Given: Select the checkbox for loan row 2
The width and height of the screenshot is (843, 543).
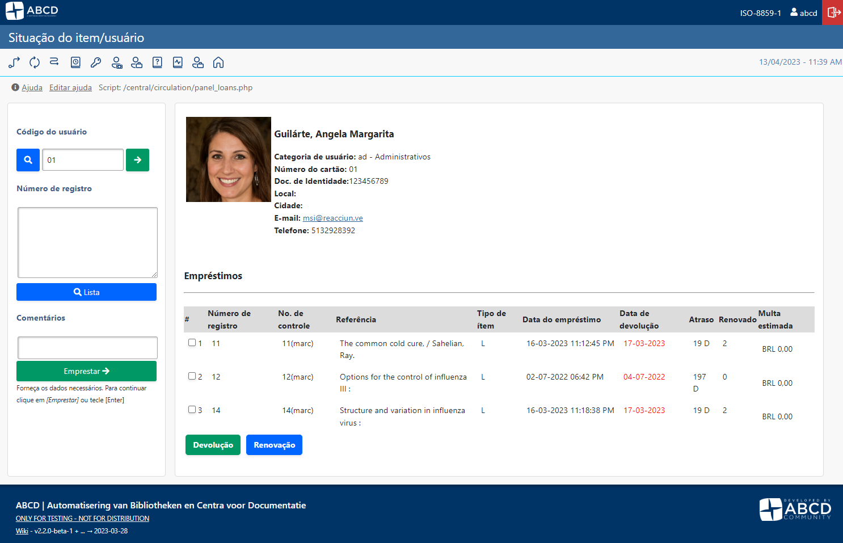Looking at the screenshot, I should pos(192,376).
